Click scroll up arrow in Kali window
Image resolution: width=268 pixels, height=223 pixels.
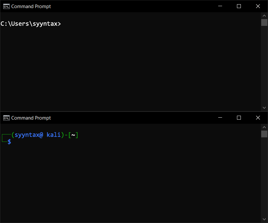[264, 127]
